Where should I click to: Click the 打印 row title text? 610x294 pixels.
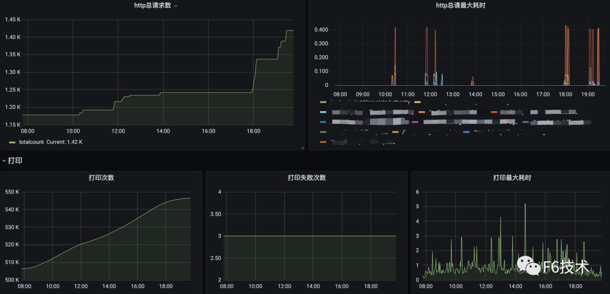(x=15, y=161)
